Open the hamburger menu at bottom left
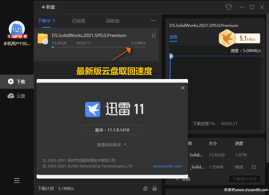This screenshot has height=195, width=269. pos(17,181)
